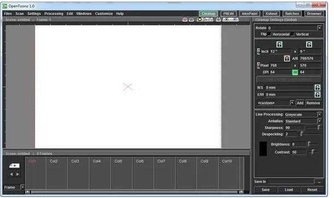The image size is (334, 198).
Task: Click the pink viewer toolbar icon
Action: click(185, 19)
